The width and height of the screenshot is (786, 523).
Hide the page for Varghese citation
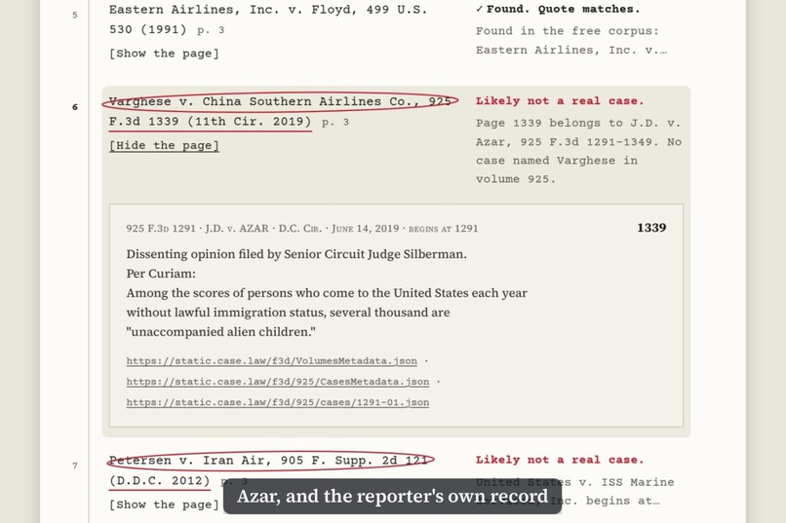click(x=164, y=146)
